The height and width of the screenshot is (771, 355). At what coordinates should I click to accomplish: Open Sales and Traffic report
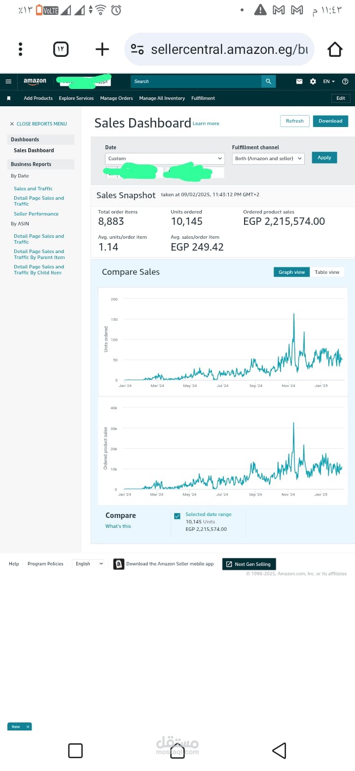(x=33, y=189)
